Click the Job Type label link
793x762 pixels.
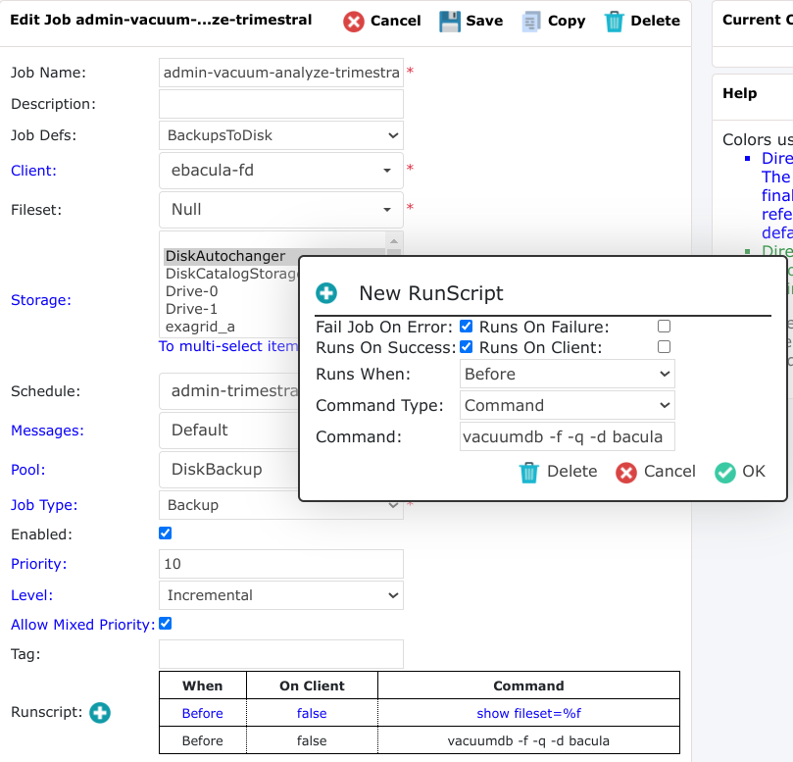(x=44, y=505)
